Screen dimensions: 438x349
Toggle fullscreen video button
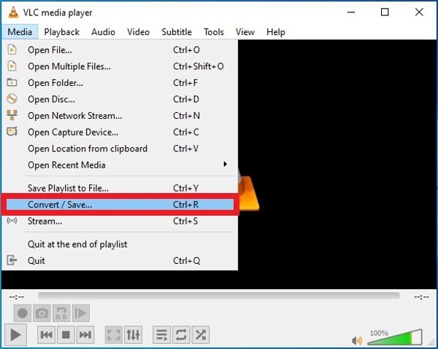pos(114,334)
